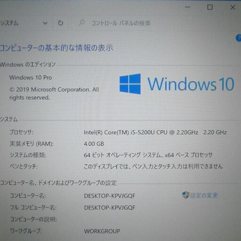Viewport: 241px width, 241px height.
Task: Select the full computer name beside フル コンピューター名
Action: pyautogui.click(x=110, y=208)
